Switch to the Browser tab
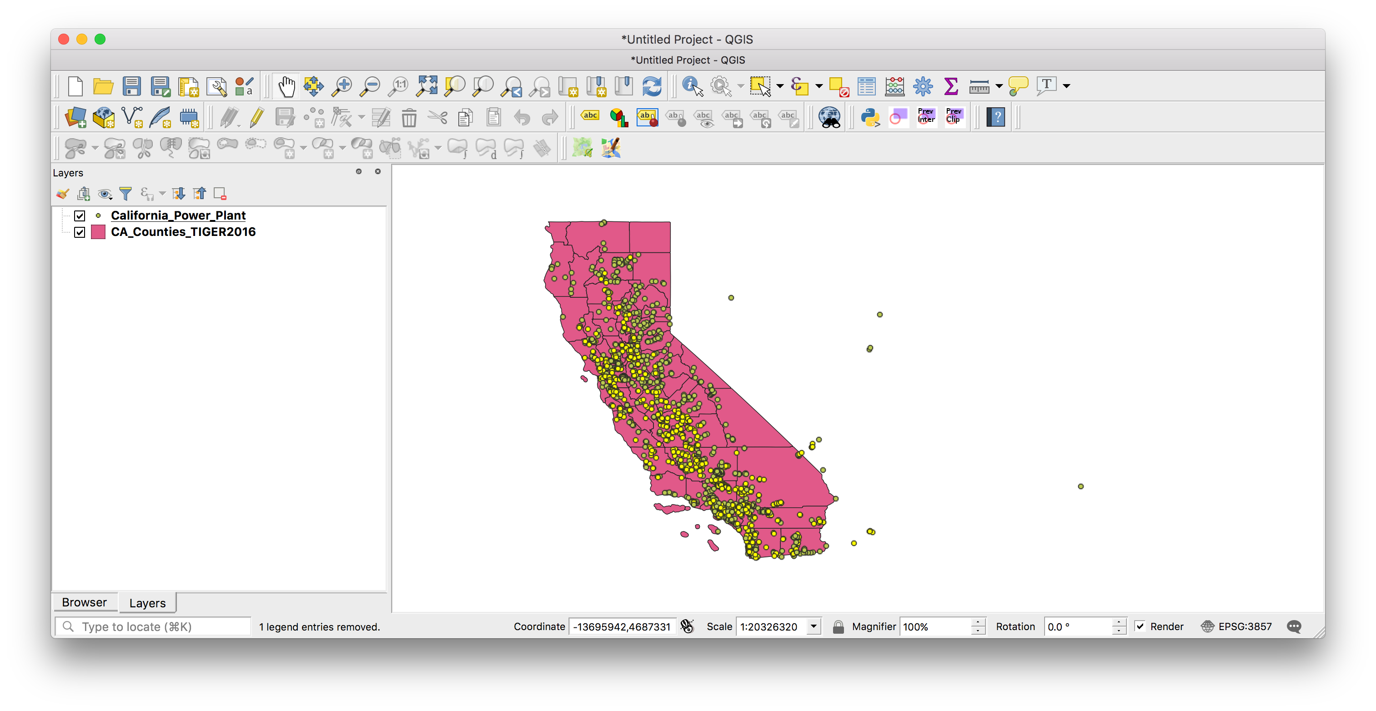 [85, 602]
